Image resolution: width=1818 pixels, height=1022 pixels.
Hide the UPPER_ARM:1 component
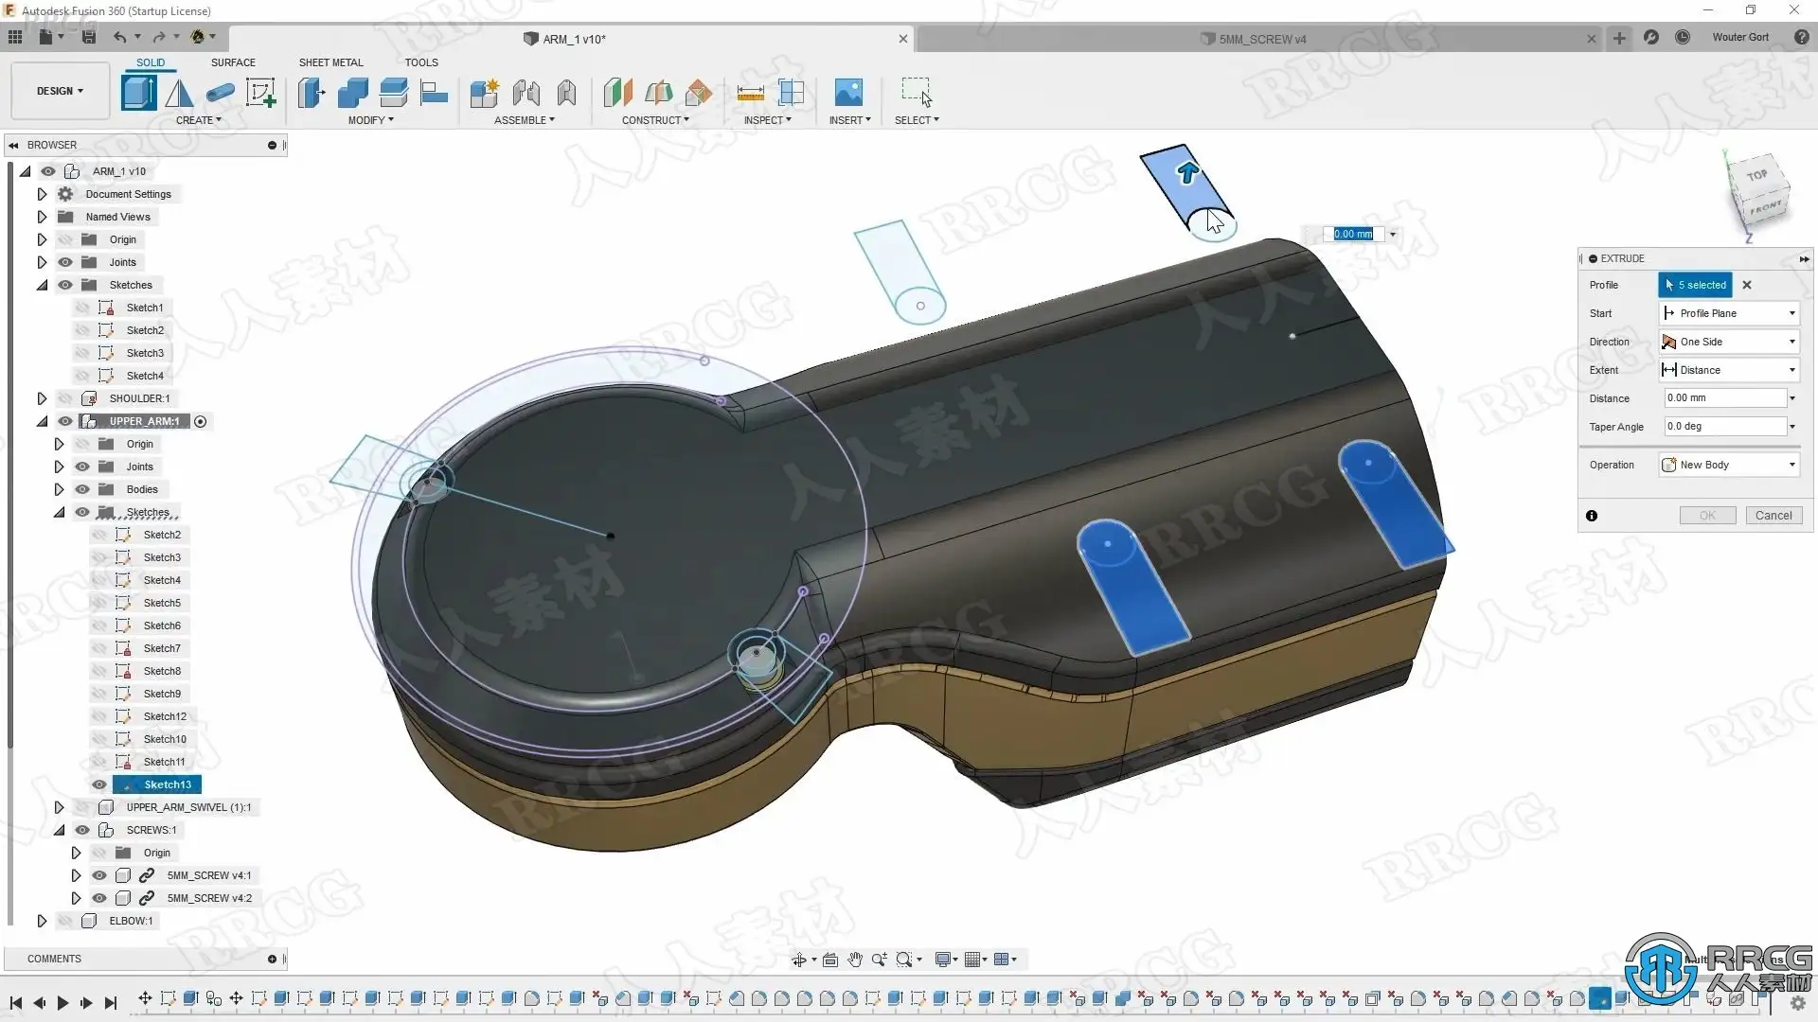tap(65, 421)
